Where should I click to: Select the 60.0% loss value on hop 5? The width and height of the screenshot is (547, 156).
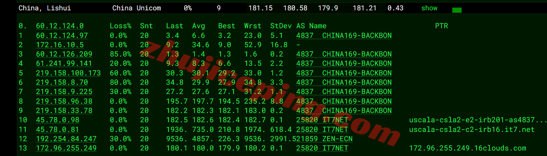pos(120,73)
